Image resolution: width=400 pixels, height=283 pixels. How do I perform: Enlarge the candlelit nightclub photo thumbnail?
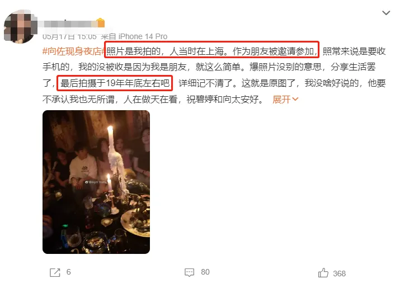pyautogui.click(x=96, y=182)
